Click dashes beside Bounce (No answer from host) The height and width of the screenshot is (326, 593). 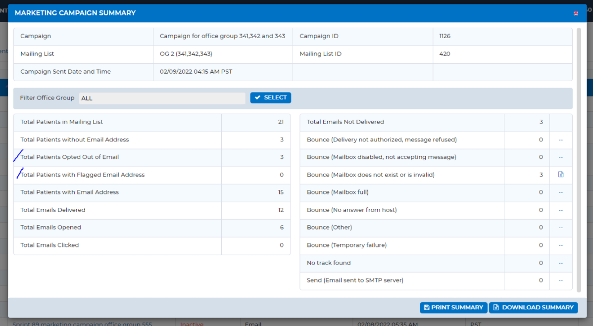(561, 210)
